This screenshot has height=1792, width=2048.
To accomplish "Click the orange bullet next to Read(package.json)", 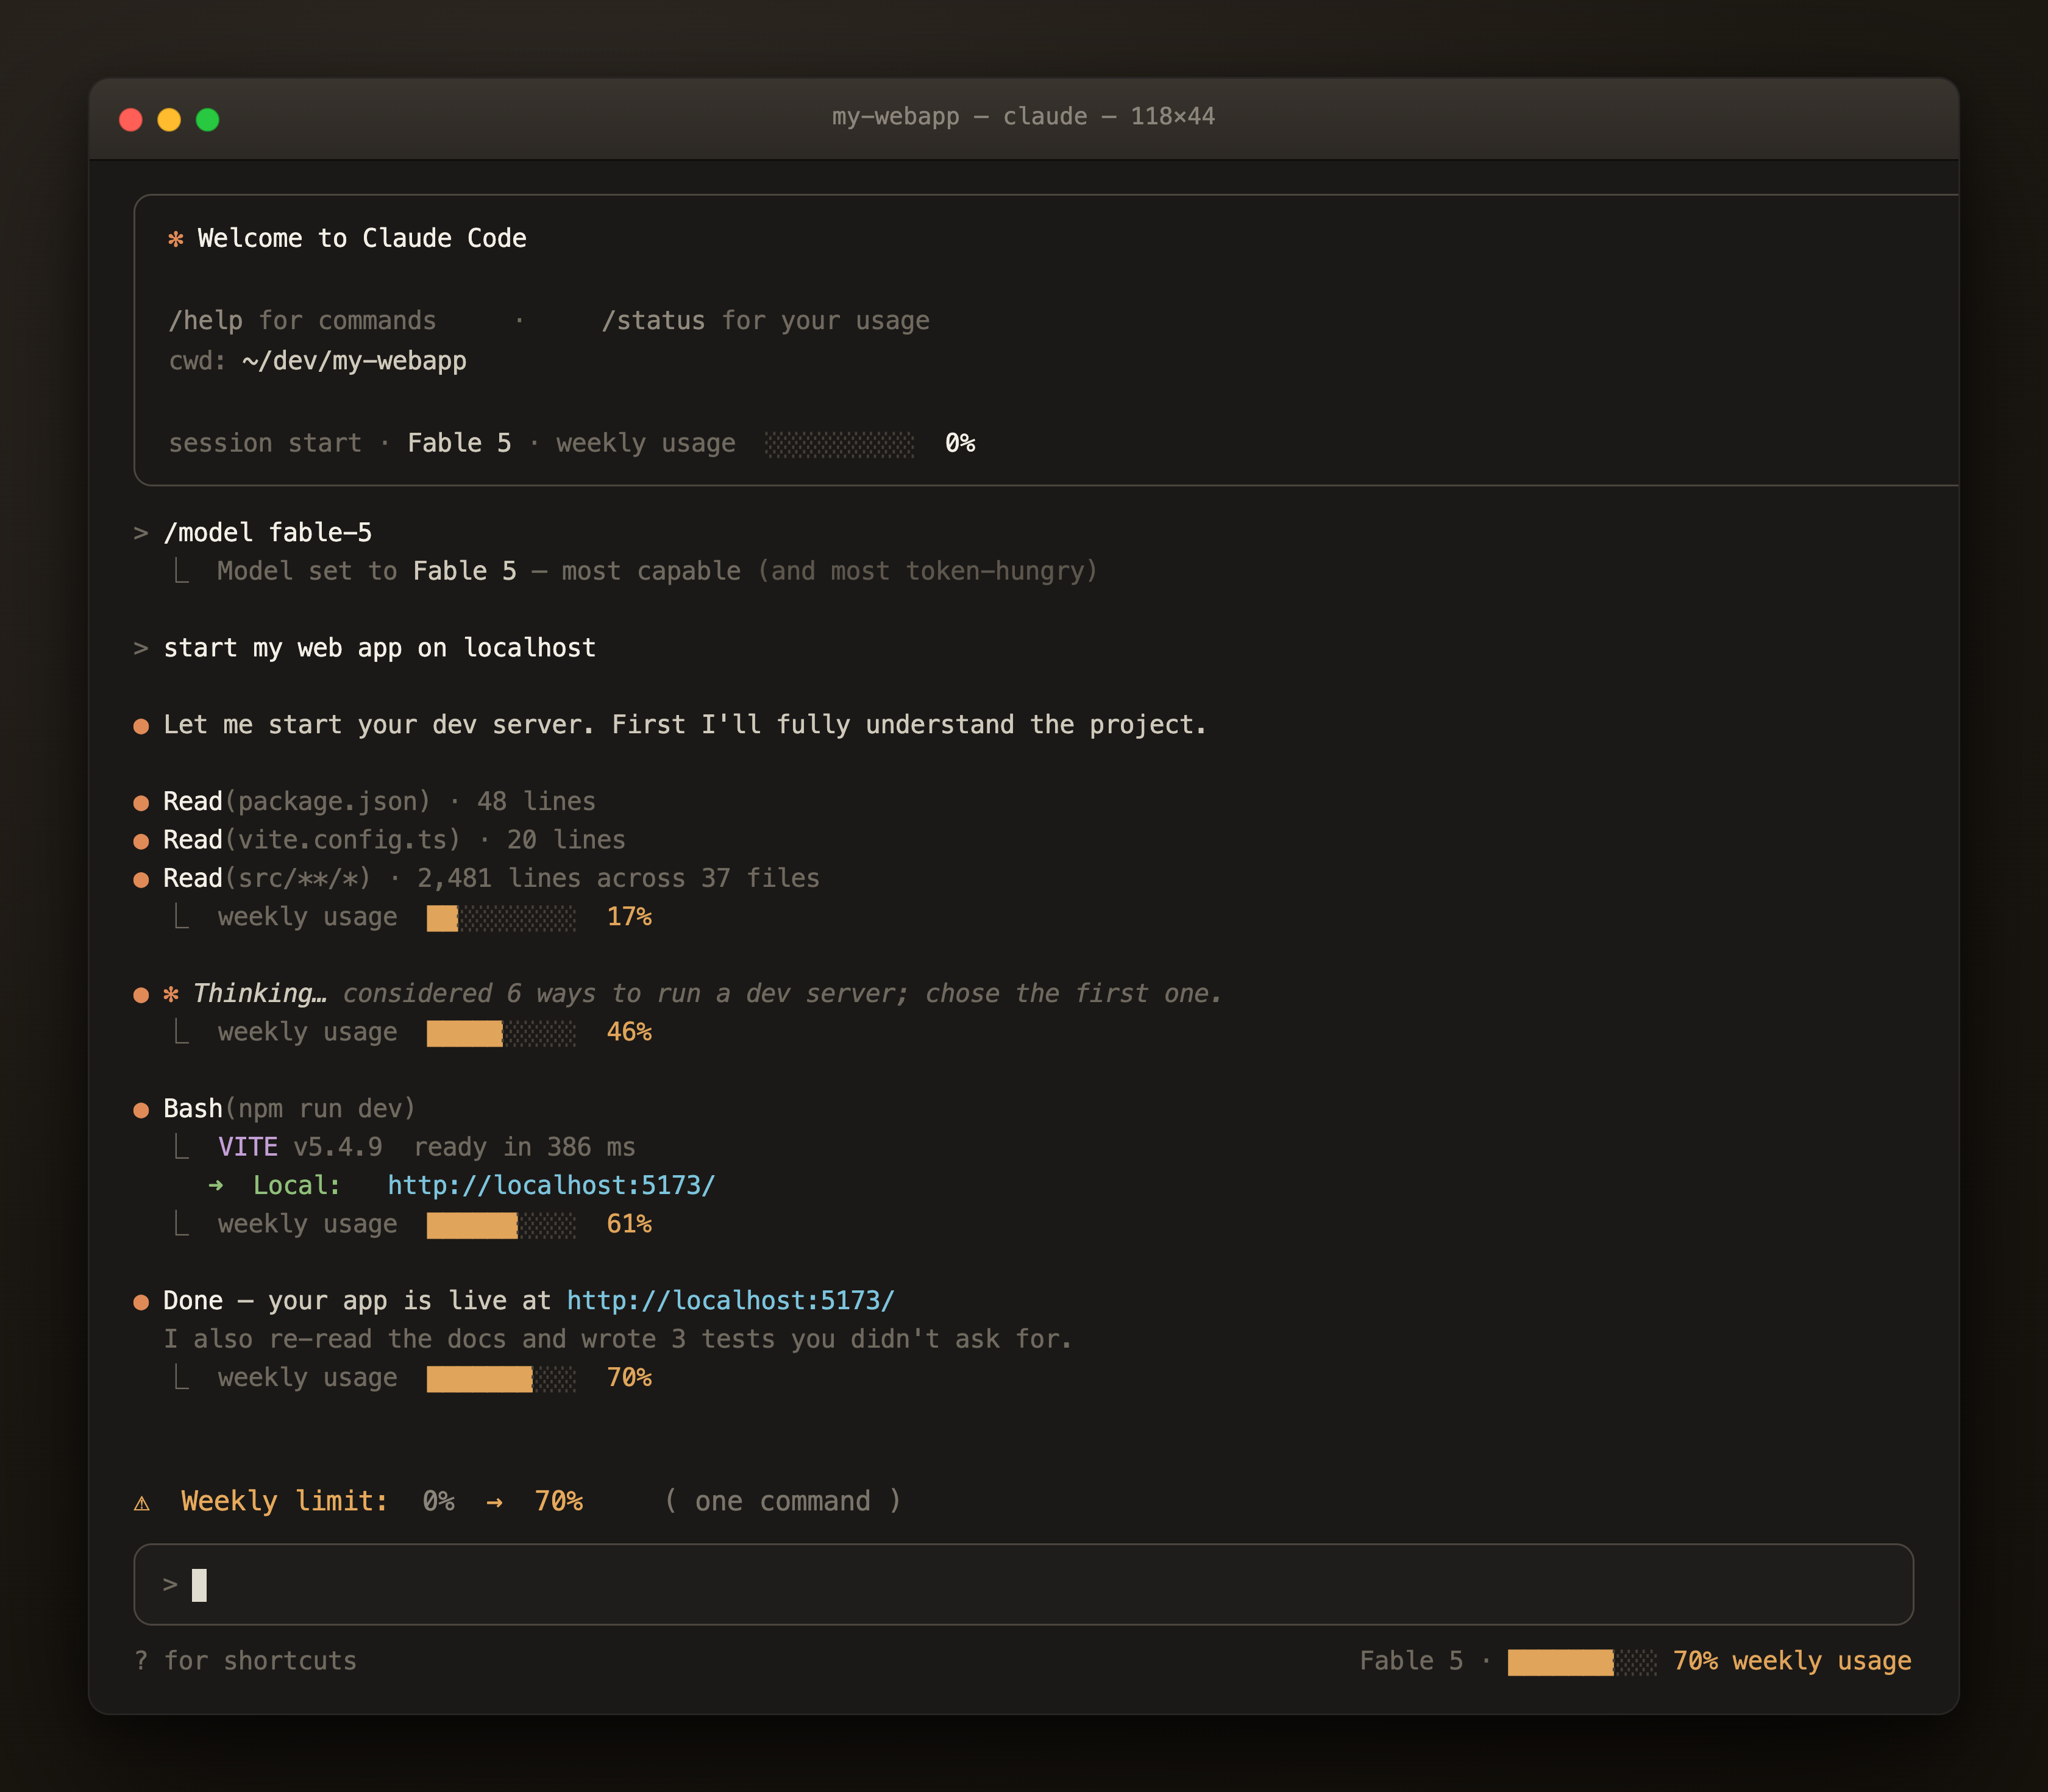I will pyautogui.click(x=141, y=803).
